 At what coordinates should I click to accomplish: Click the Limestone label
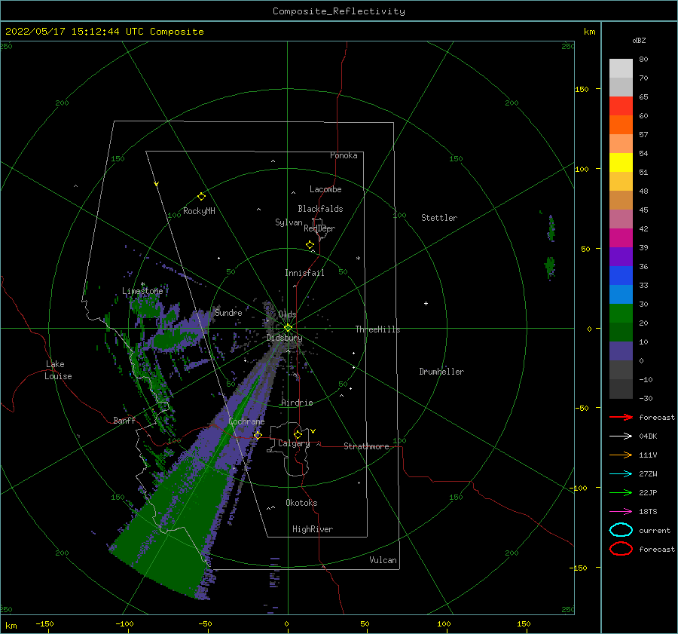pyautogui.click(x=142, y=291)
